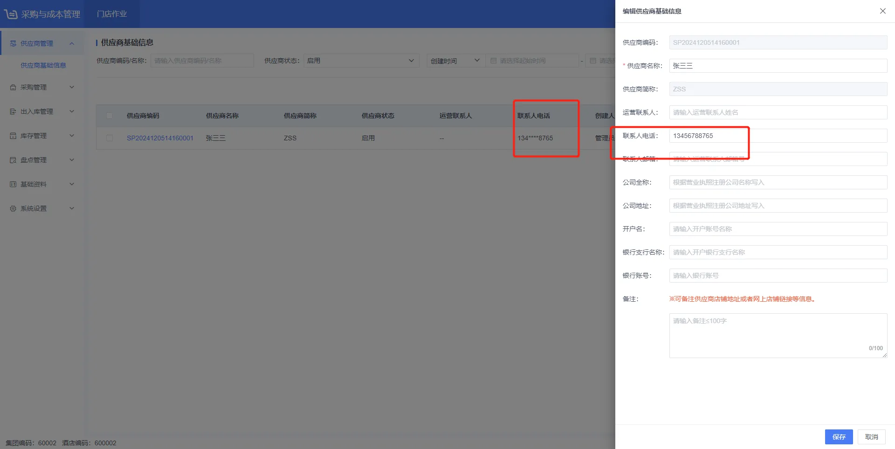Click the 运营联系人 input field

click(778, 112)
